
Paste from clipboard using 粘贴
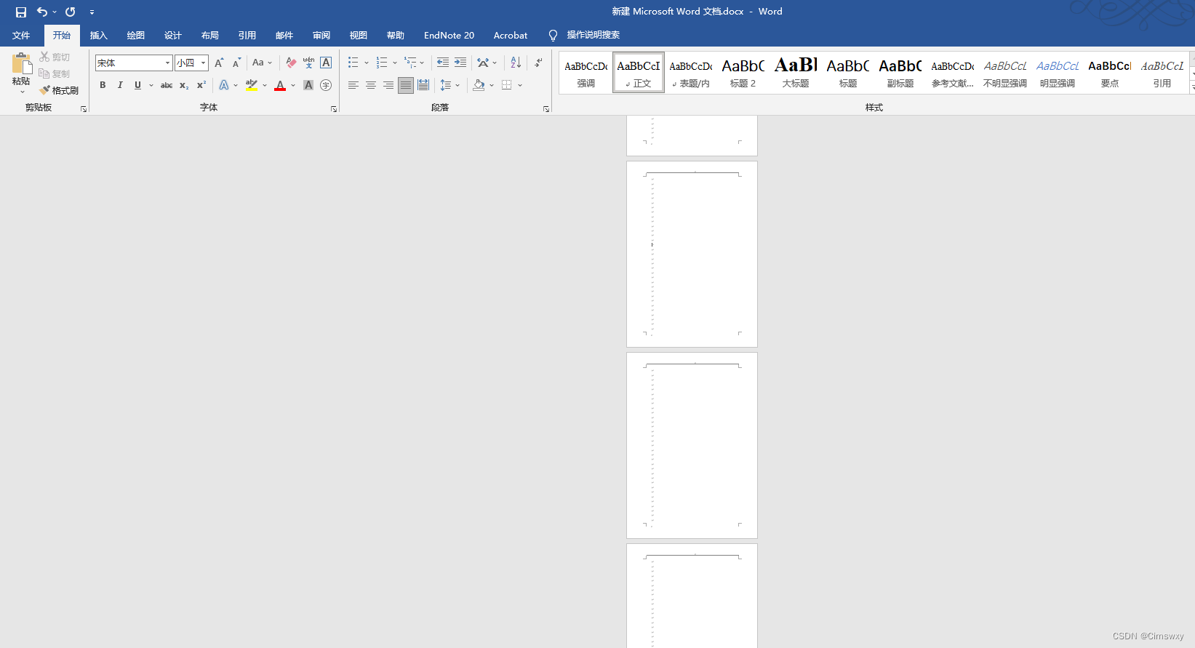click(x=21, y=73)
